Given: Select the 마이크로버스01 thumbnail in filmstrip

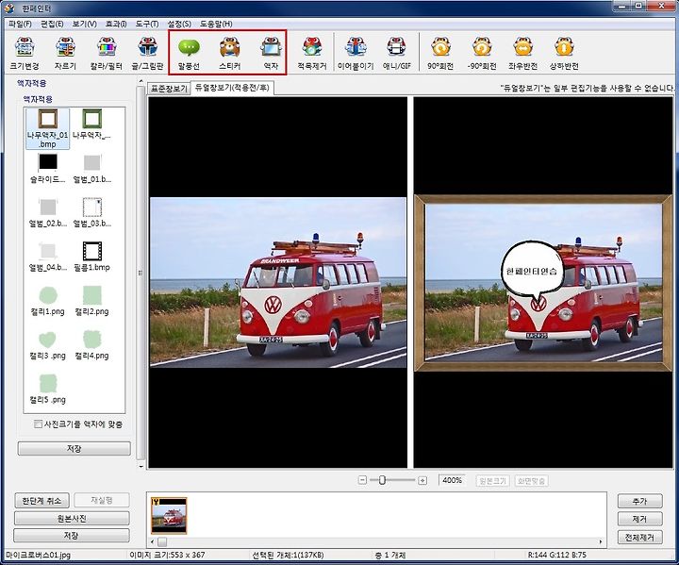Looking at the screenshot, I should [x=169, y=516].
